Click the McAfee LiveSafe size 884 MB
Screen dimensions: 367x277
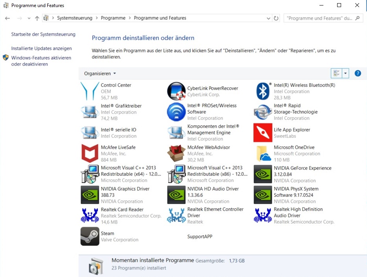tap(108, 160)
